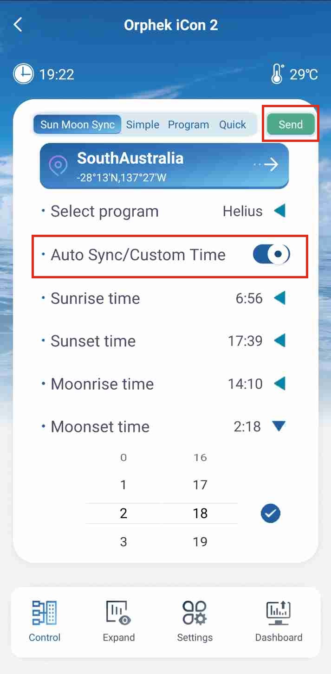Tap the thermometer temperature icon
Viewport: 331px width, 674px height.
(x=277, y=74)
